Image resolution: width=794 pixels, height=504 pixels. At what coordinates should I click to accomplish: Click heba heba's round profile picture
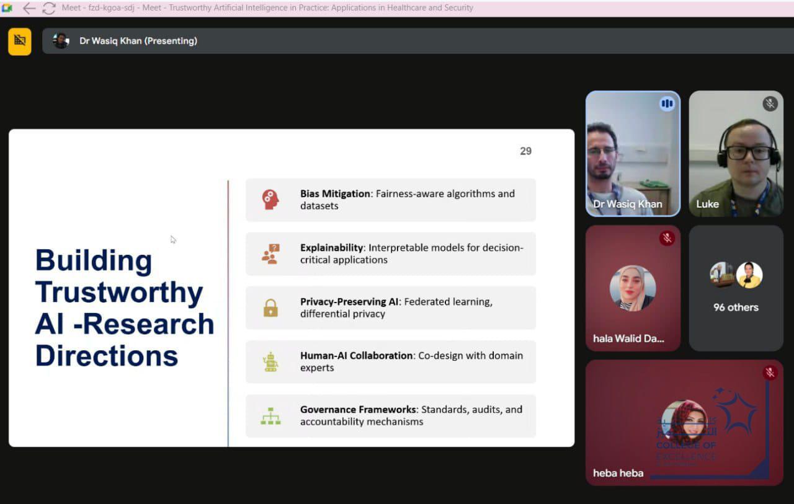[x=684, y=422]
